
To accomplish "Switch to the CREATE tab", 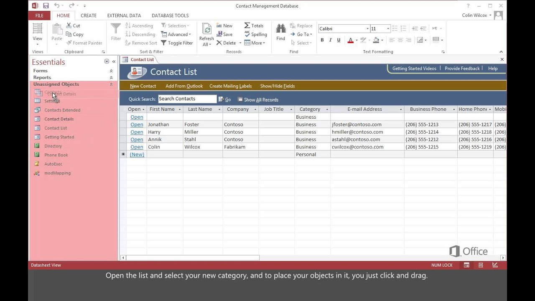I will (x=89, y=15).
